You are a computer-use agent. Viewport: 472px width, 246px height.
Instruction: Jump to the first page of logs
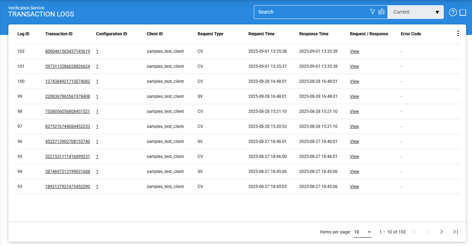click(414, 232)
